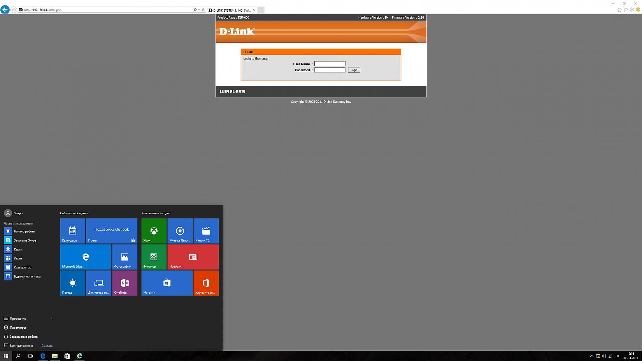The image size is (642, 361).
Task: Click Internet Explorer icon on taskbar
Action: pos(79,356)
